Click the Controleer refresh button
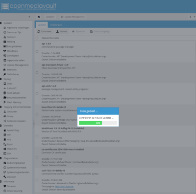Image resolution: width=196 pixels, height=194 pixels. click(x=44, y=31)
